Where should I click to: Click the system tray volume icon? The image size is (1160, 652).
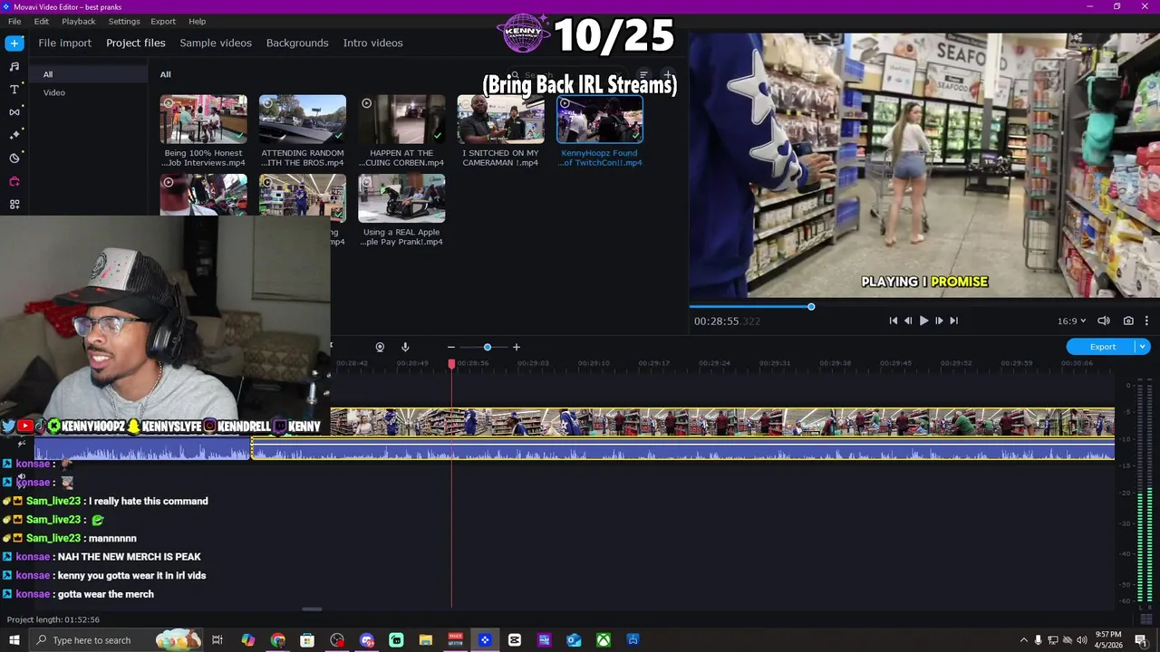1081,640
